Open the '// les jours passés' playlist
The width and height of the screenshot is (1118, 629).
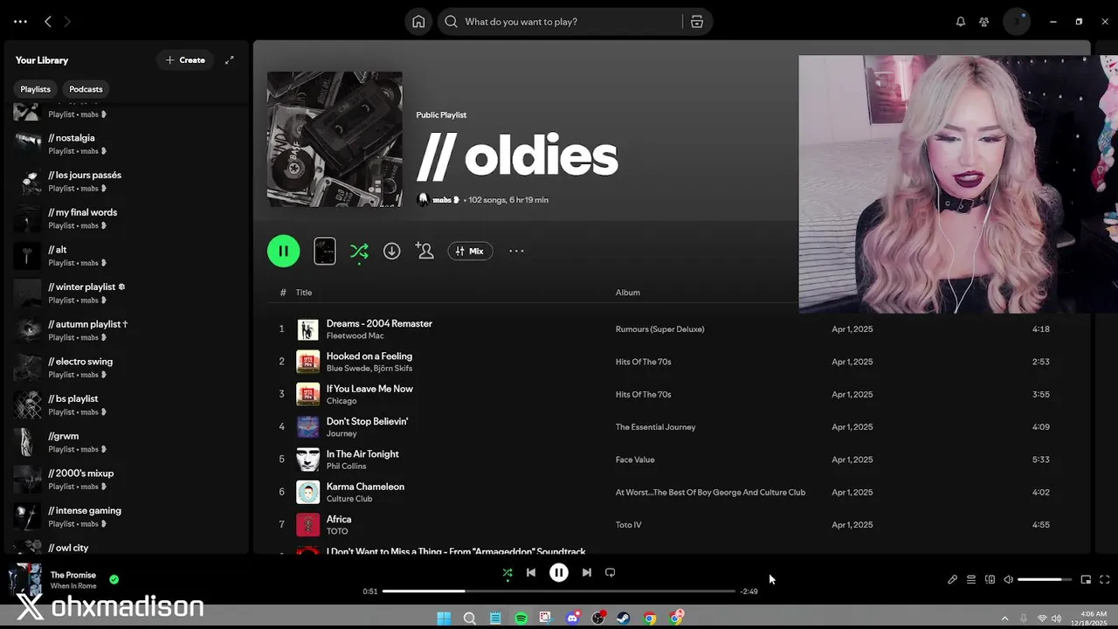(127, 181)
